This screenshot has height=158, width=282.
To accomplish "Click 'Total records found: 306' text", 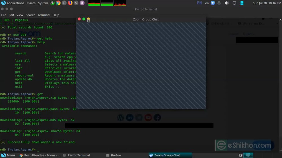I will 30,28.
